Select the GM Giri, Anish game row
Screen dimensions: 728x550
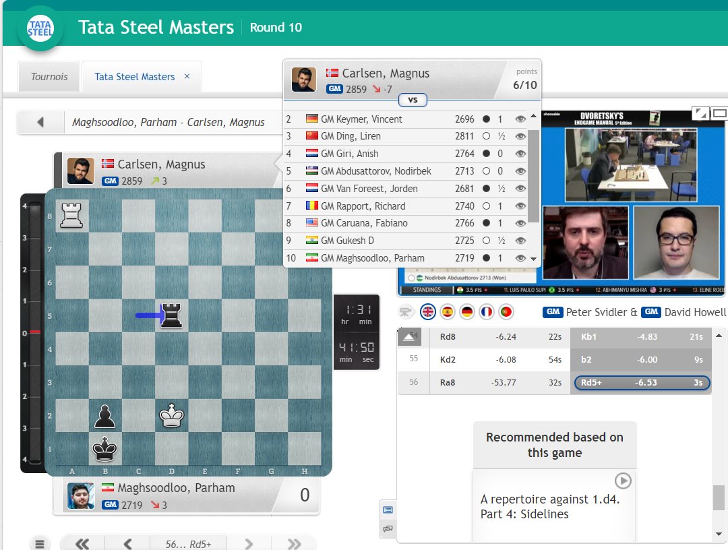pos(406,154)
